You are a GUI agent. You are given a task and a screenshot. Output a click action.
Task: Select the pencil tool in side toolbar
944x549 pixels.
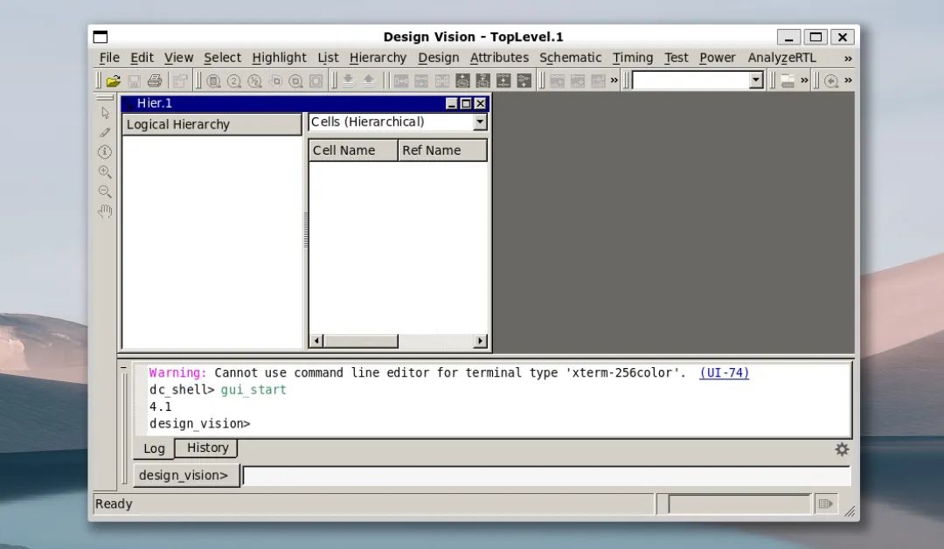coord(106,132)
